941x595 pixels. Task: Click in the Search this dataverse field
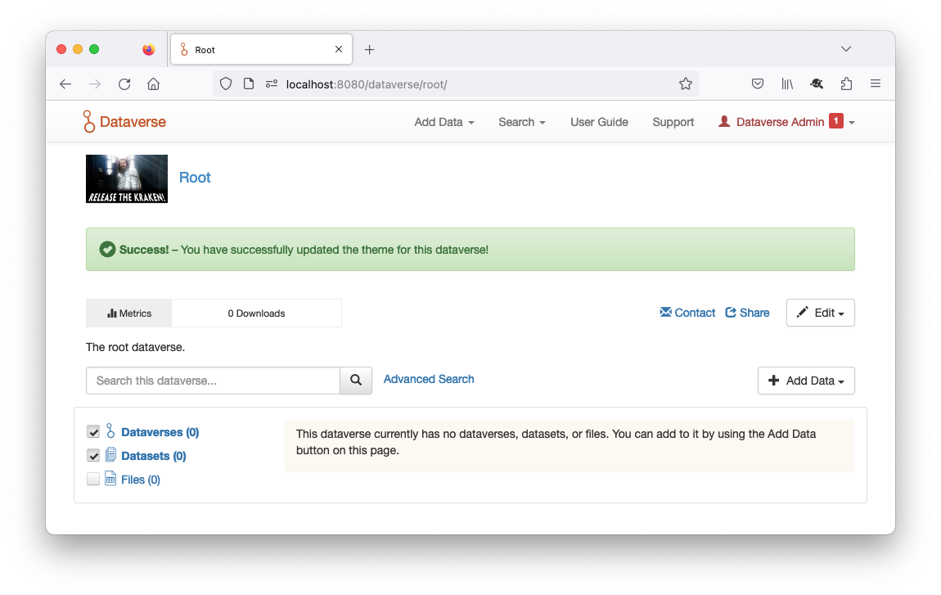click(213, 381)
